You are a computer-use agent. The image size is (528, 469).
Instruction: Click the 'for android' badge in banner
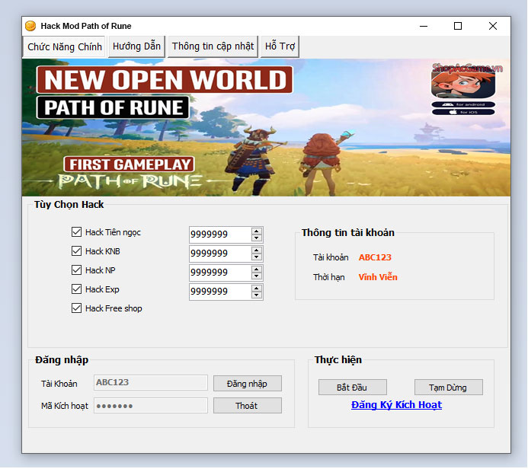point(463,104)
